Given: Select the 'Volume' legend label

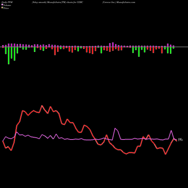Looking at the screenshot, I should point(7,5).
